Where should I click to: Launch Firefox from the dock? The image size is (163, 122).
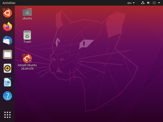7,27
